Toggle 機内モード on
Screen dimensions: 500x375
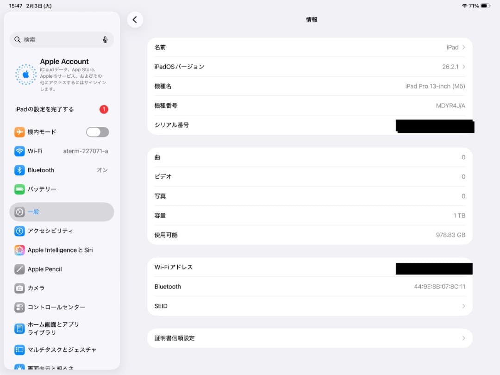[x=97, y=132]
